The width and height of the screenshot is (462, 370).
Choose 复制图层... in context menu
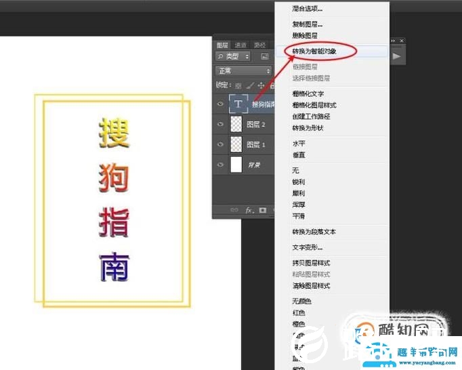pyautogui.click(x=308, y=24)
